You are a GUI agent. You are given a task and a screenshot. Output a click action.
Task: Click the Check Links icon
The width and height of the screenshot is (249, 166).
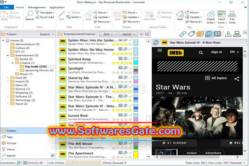click(211, 14)
